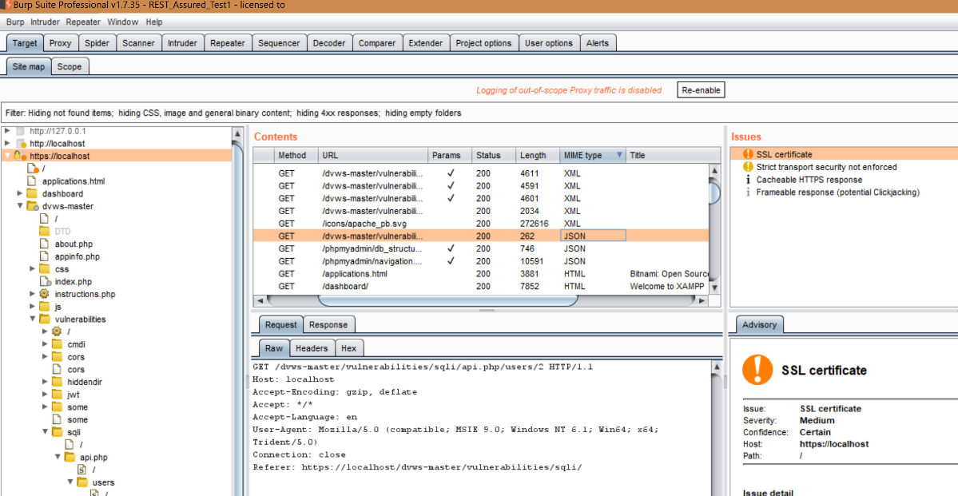Expand the dashboard folder node
This screenshot has width=958, height=496.
[20, 193]
